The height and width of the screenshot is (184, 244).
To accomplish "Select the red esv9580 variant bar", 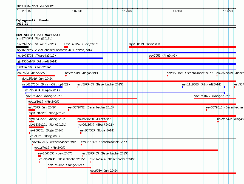I will pyautogui.click(x=163, y=173).
